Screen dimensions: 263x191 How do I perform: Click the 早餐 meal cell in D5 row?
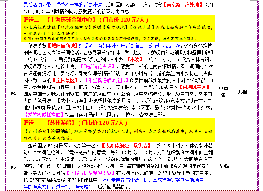tap(224, 166)
